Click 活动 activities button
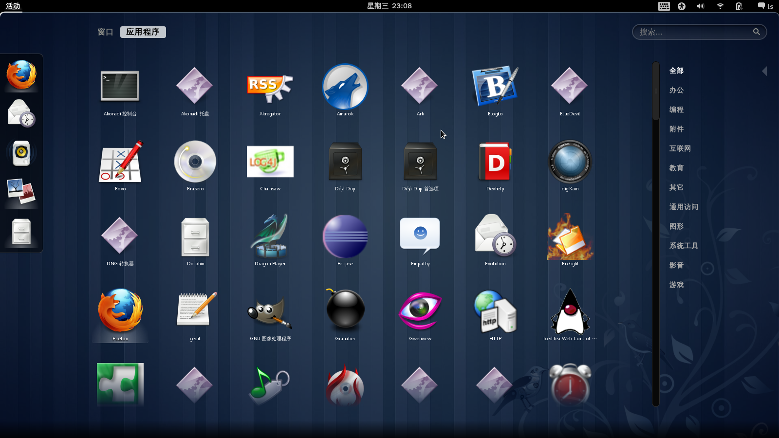Image resolution: width=779 pixels, height=438 pixels. point(13,6)
